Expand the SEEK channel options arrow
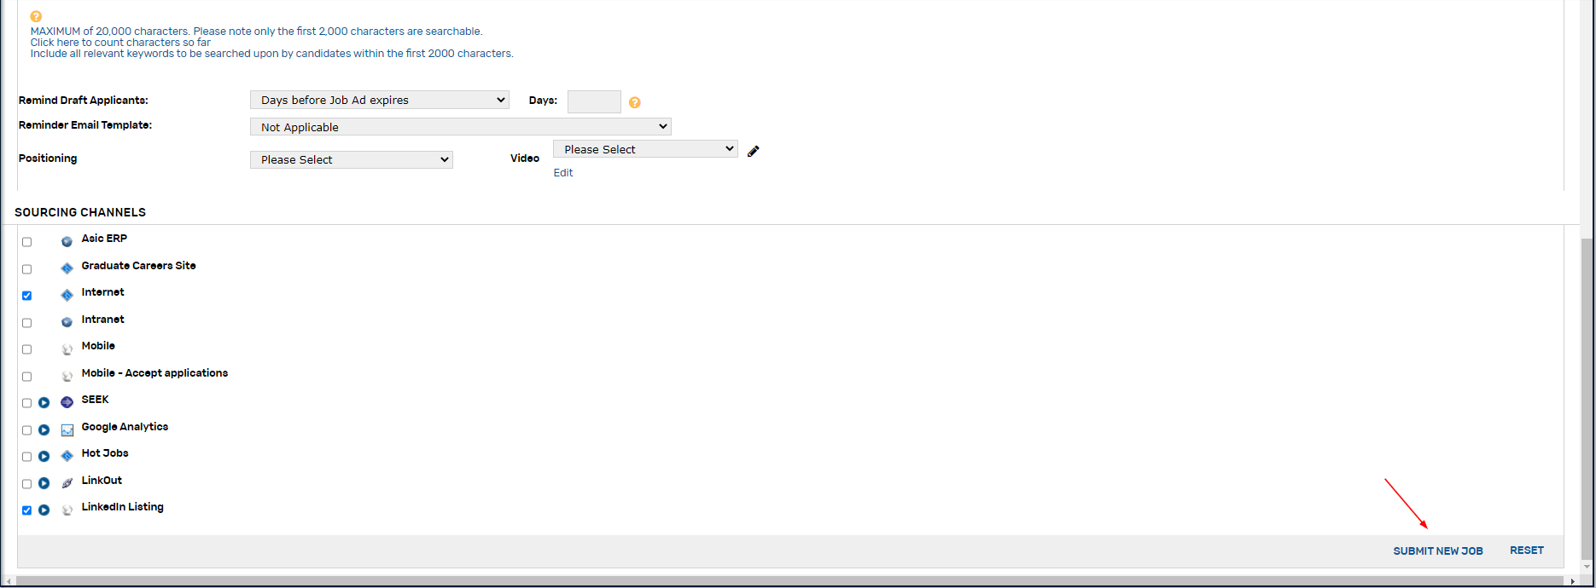 (x=44, y=402)
